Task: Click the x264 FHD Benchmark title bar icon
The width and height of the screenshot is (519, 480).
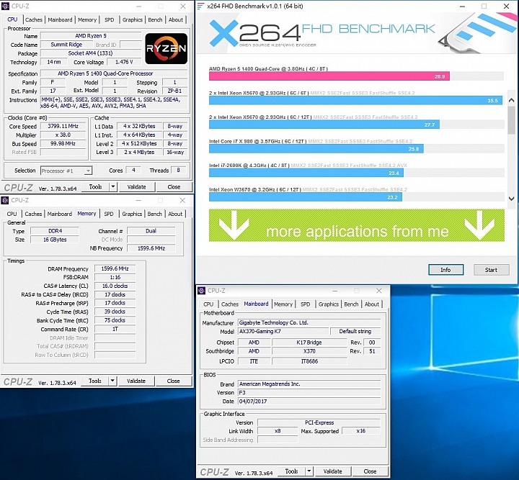Action: [200, 6]
